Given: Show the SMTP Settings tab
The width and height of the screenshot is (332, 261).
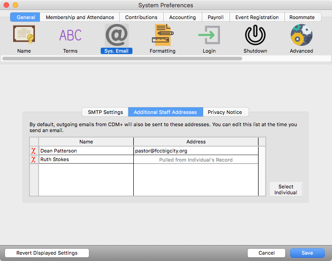Looking at the screenshot, I should [x=105, y=112].
